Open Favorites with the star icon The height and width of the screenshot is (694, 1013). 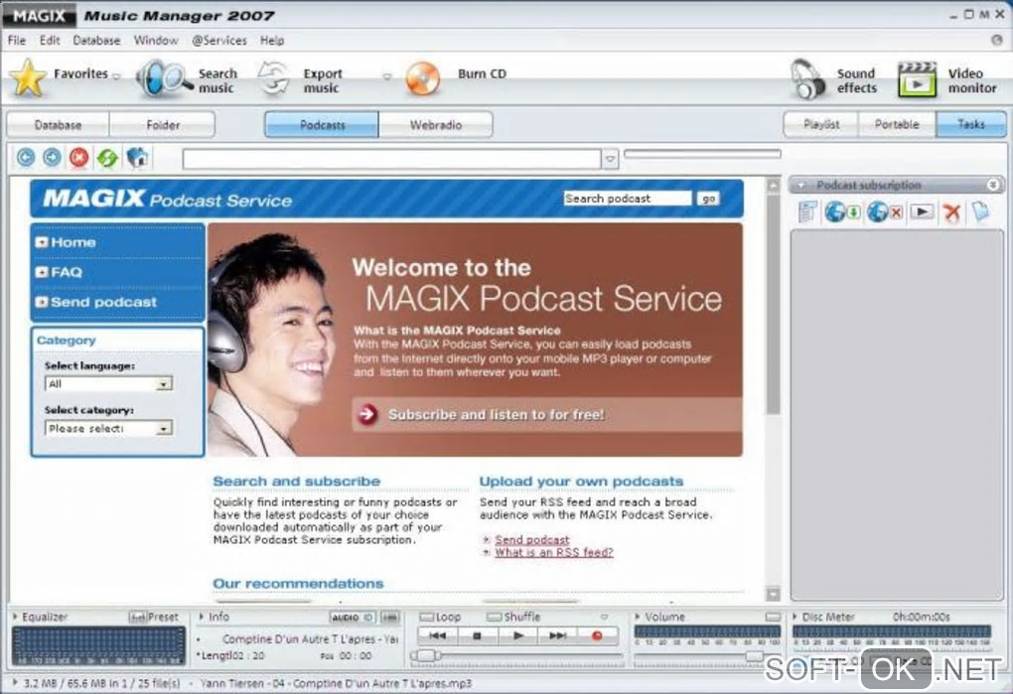pos(28,78)
